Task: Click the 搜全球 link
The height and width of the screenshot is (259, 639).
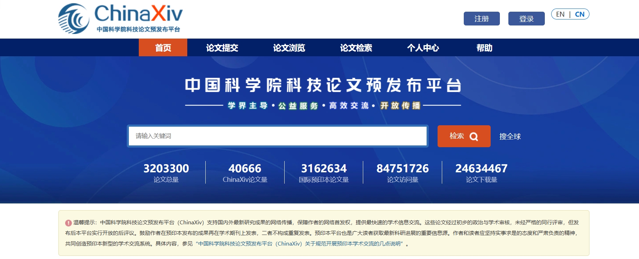Action: tap(510, 136)
